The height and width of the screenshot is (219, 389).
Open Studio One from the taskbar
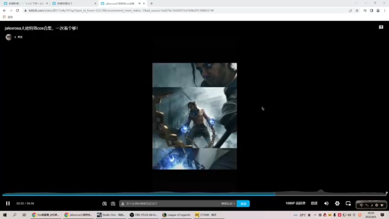click(111, 215)
